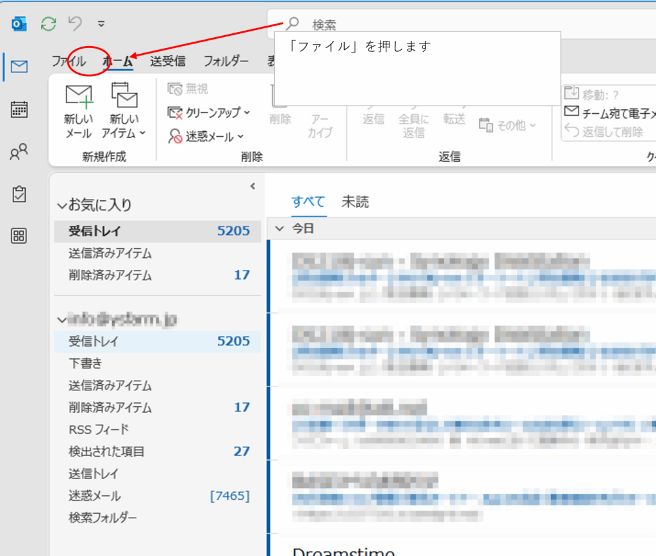Viewport: 656px width, 556px height.
Task: Open the People contacts icon in sidebar
Action: [x=19, y=152]
